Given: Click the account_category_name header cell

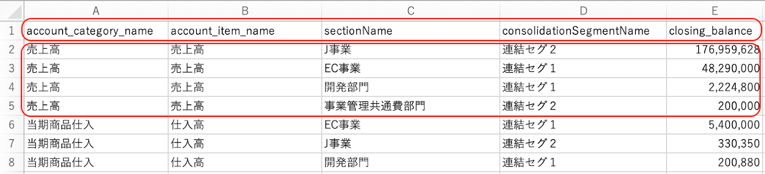Looking at the screenshot, I should click(x=96, y=31).
